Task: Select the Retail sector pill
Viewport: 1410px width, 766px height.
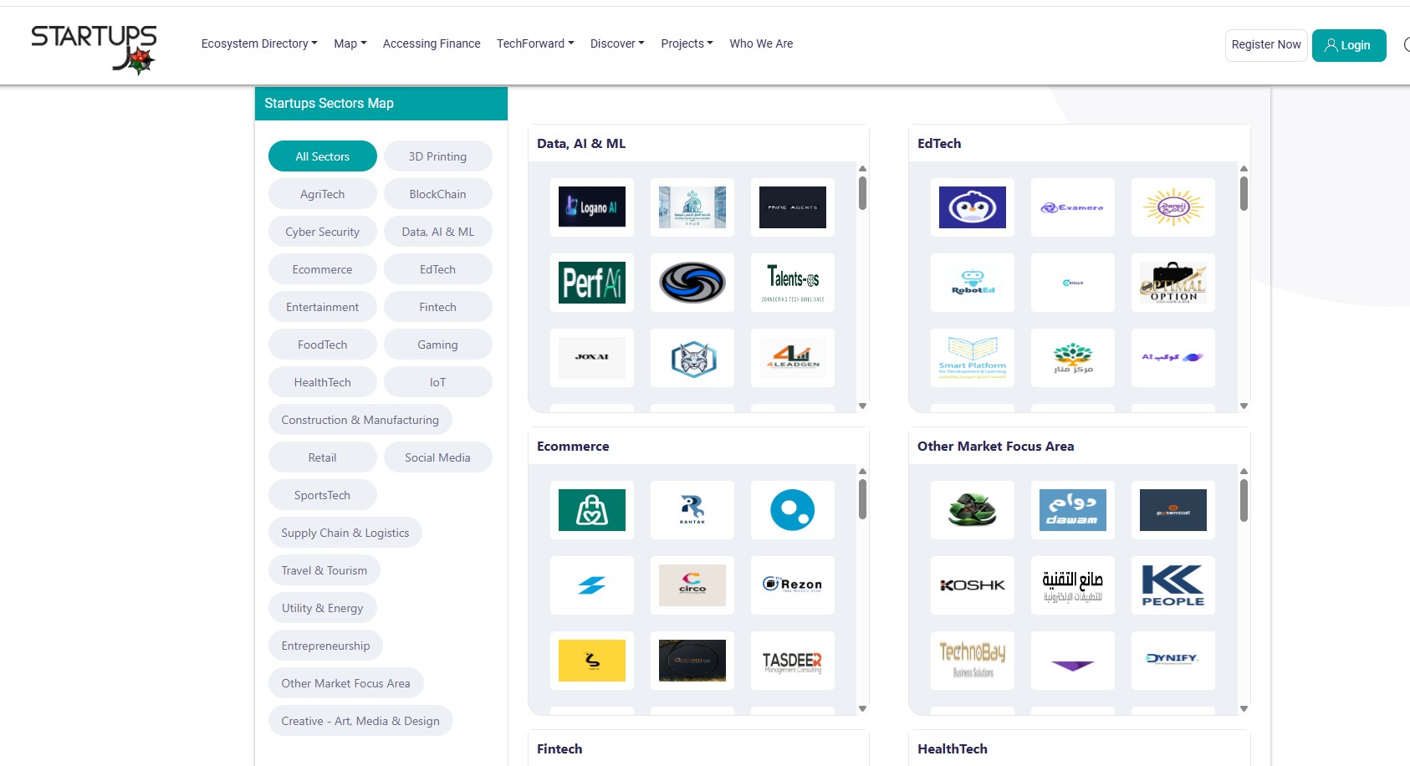Action: coord(323,457)
